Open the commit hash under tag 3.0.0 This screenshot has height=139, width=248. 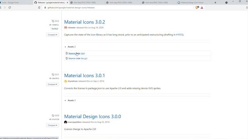click(x=55, y=119)
